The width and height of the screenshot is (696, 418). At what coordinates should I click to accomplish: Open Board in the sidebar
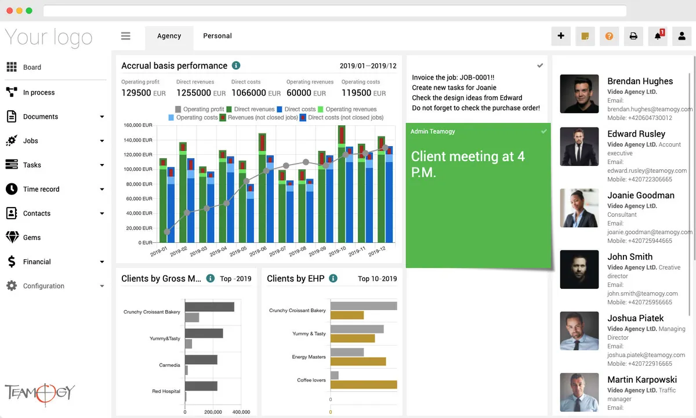[32, 67]
